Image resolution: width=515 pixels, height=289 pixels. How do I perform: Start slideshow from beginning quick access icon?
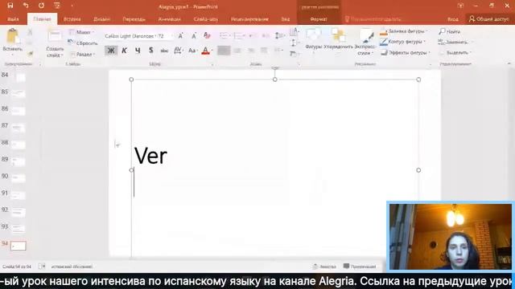(57, 6)
